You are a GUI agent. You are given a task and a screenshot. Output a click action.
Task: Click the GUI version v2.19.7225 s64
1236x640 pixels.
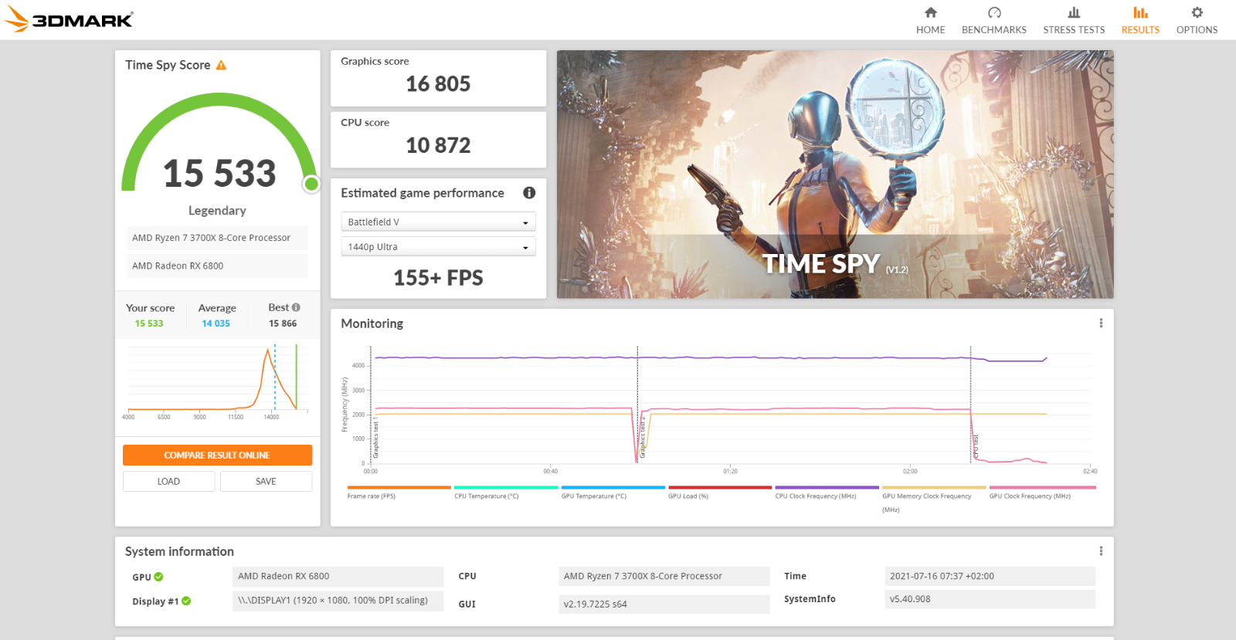point(664,604)
